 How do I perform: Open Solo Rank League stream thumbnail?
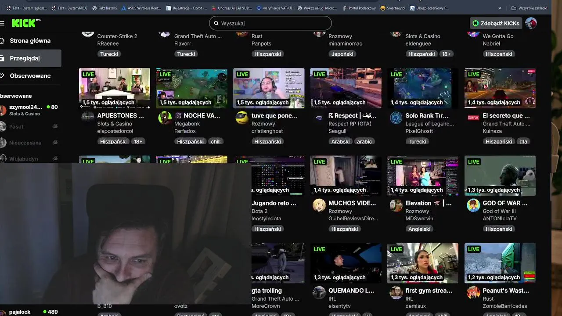[423, 88]
